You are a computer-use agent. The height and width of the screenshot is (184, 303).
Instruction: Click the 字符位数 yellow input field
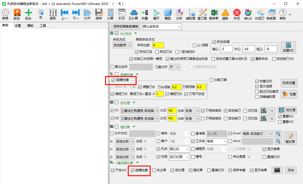pyautogui.click(x=158, y=45)
